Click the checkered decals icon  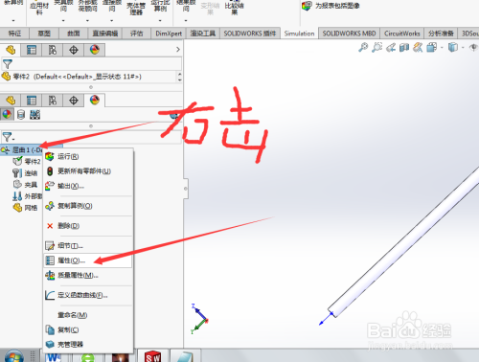click(34, 115)
